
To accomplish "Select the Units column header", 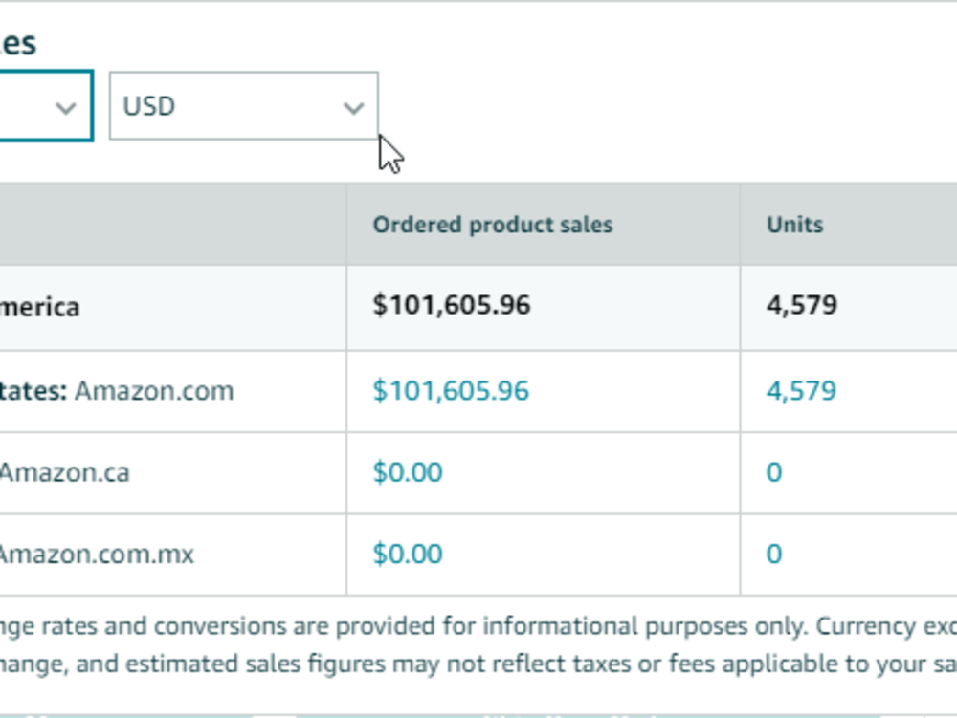I will (794, 225).
